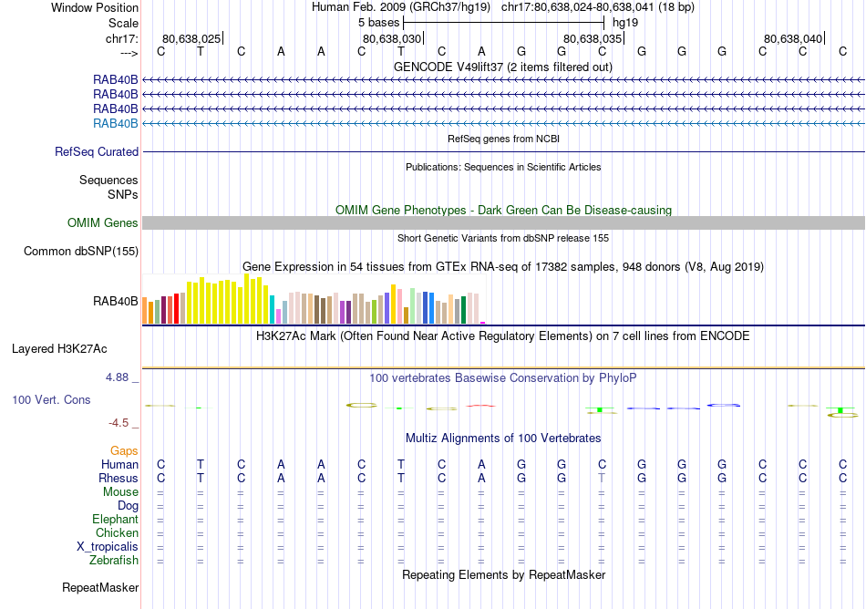This screenshot has height=609, width=866.
Task: Click the Common dbSNP(155) track label
Action: (x=81, y=252)
